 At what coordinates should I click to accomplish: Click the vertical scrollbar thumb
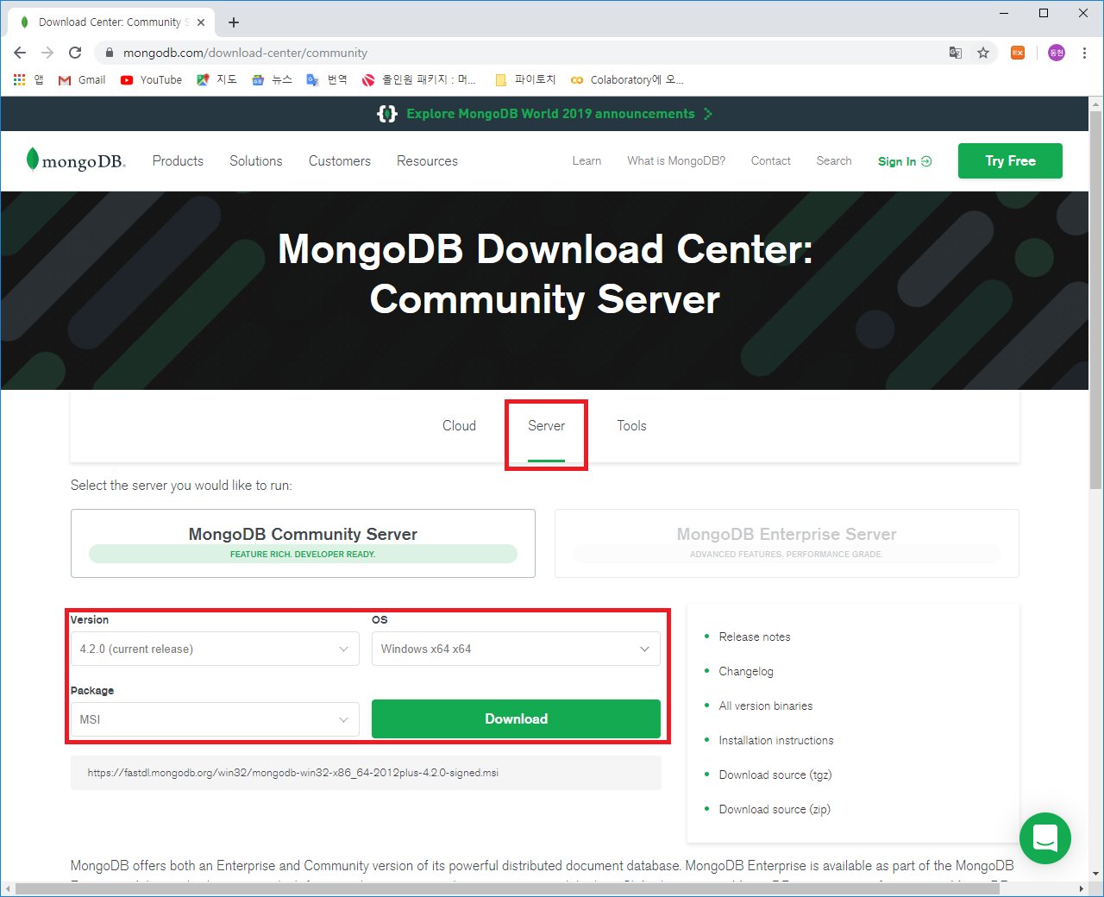click(1095, 300)
